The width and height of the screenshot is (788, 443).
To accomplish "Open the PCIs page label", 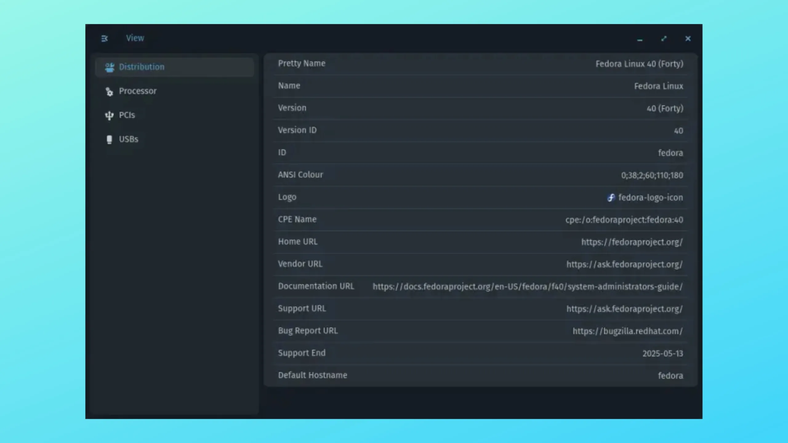I will (127, 115).
